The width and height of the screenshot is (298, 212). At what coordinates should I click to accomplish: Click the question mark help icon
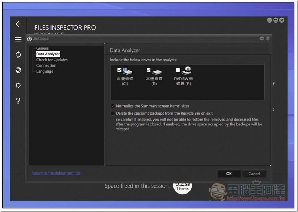click(x=18, y=101)
